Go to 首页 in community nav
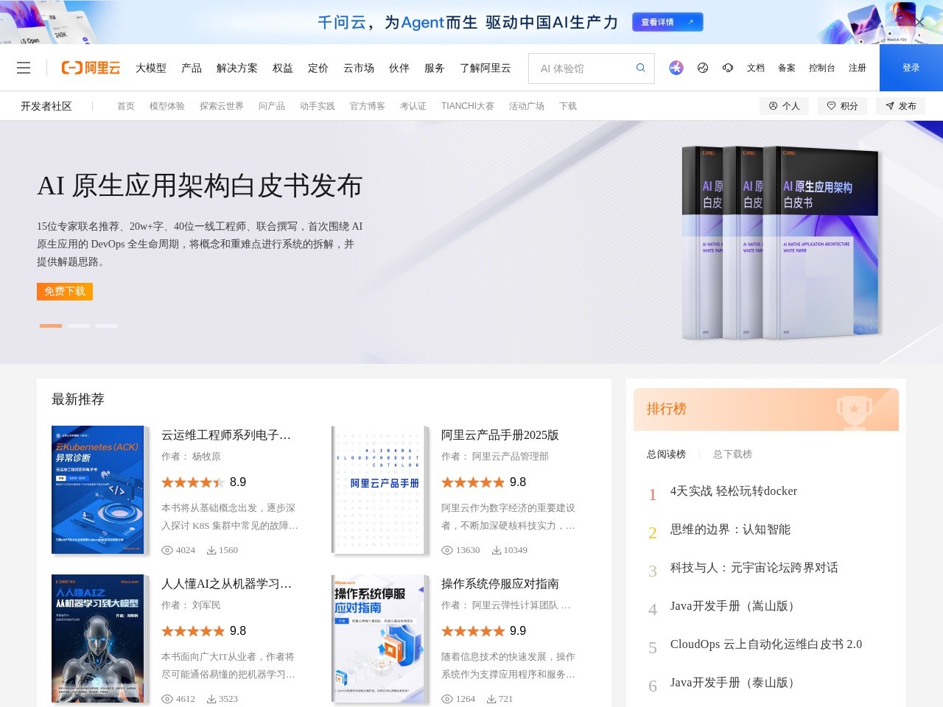The image size is (943, 707). [126, 106]
